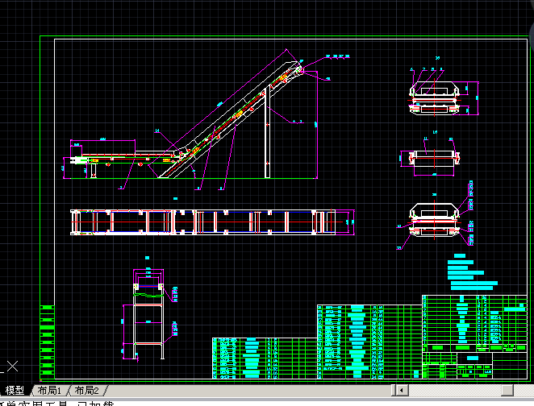The image size is (534, 406).
Task: Switch to the 模型 (Model) tab
Action: pos(15,390)
